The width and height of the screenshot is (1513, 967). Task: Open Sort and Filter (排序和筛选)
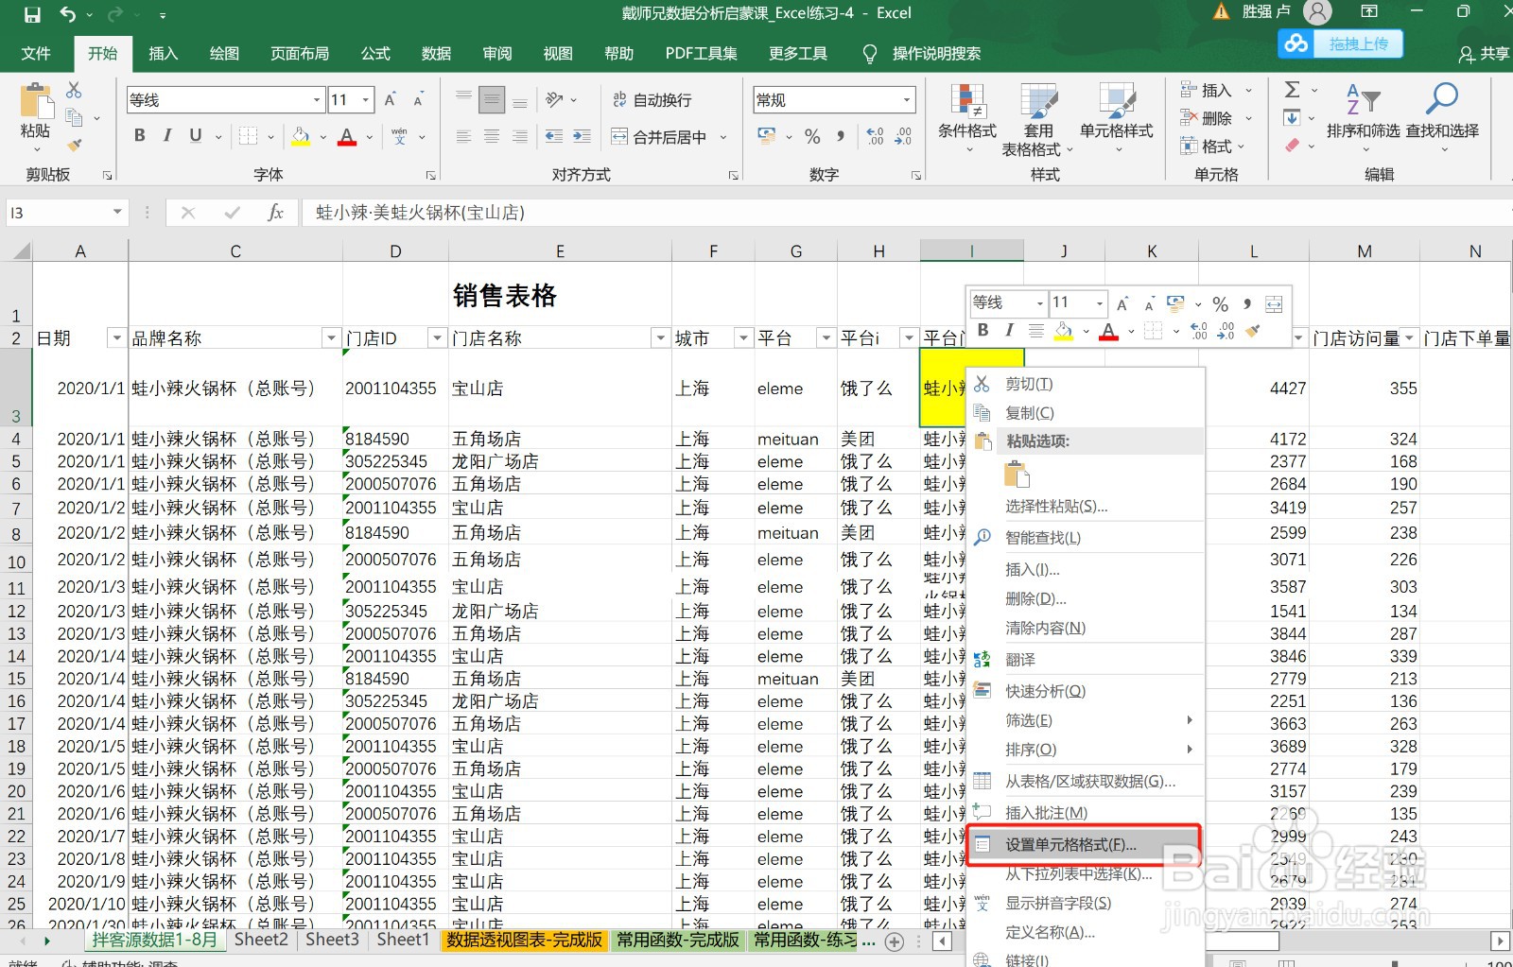tap(1363, 119)
